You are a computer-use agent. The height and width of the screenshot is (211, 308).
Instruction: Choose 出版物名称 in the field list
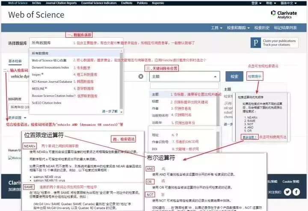160,115
